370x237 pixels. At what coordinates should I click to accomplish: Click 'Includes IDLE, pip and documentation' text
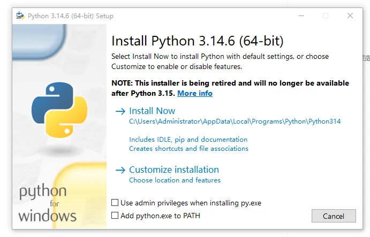188,140
